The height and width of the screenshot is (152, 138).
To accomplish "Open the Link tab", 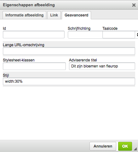I will tap(54, 15).
